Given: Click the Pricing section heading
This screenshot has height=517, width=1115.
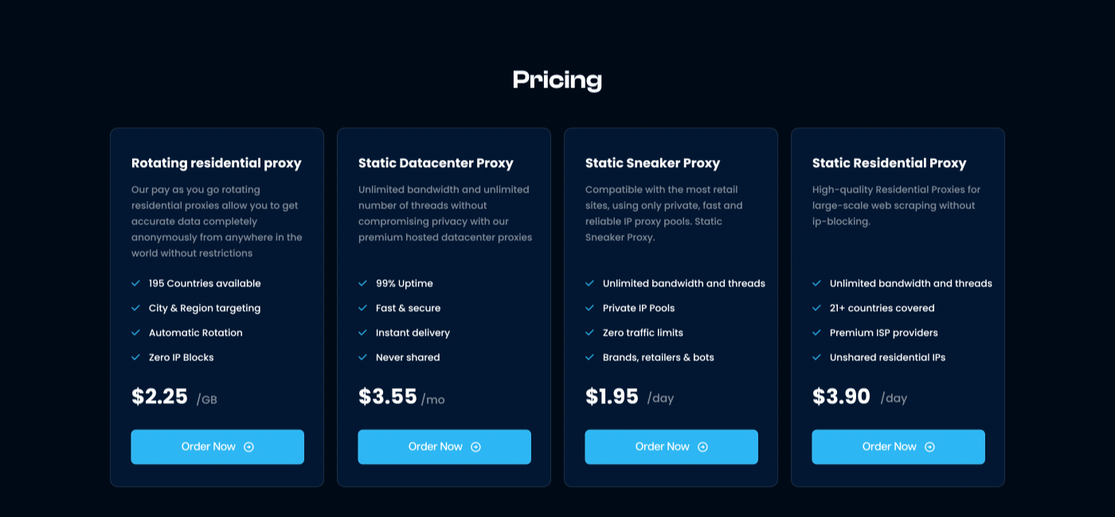Looking at the screenshot, I should click(557, 80).
